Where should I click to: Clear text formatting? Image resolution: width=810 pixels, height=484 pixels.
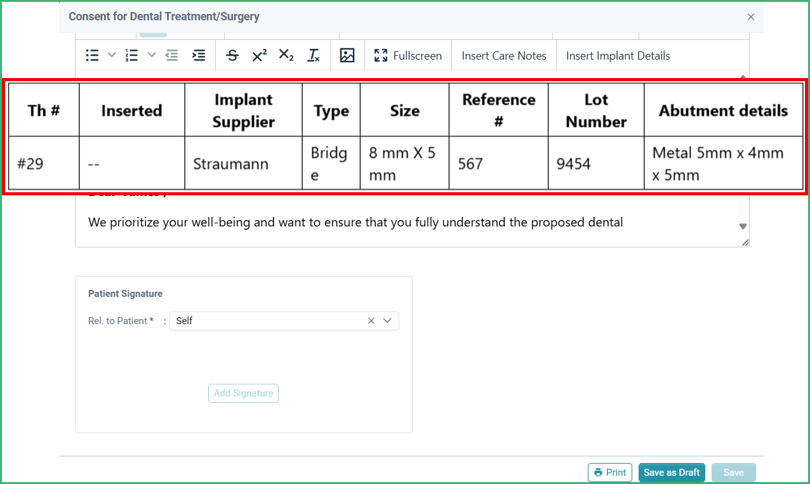coord(314,55)
